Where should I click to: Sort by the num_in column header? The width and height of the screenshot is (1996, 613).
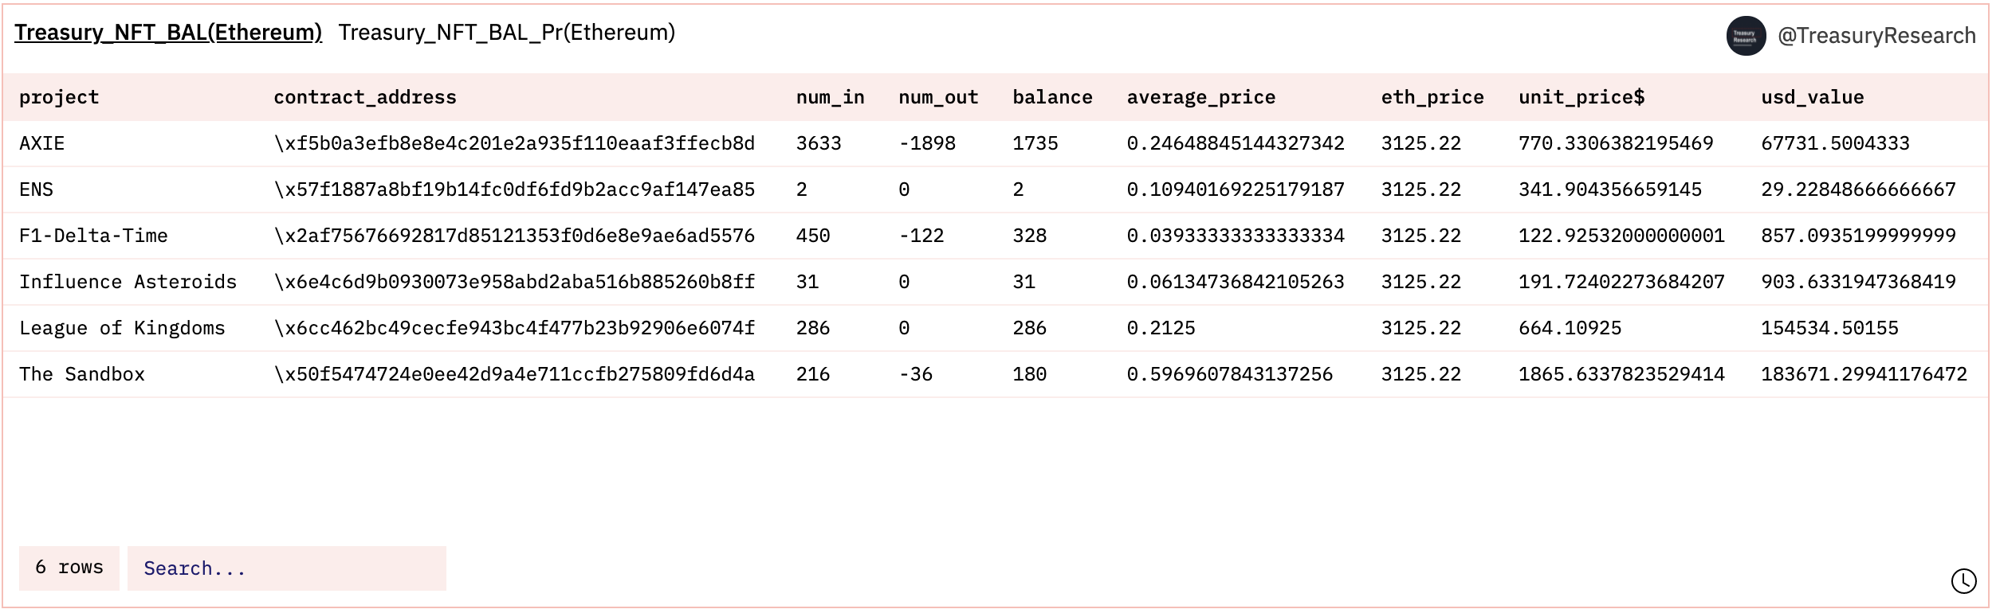point(831,97)
